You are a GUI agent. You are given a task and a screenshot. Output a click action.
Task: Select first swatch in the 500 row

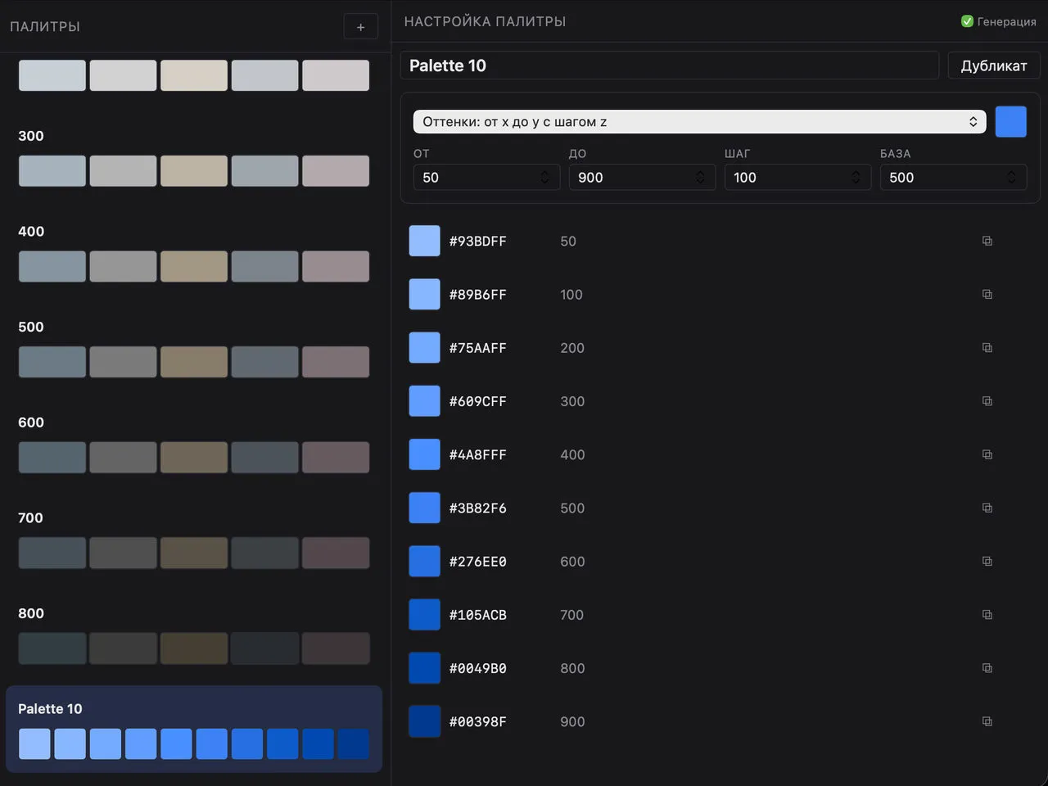point(52,362)
